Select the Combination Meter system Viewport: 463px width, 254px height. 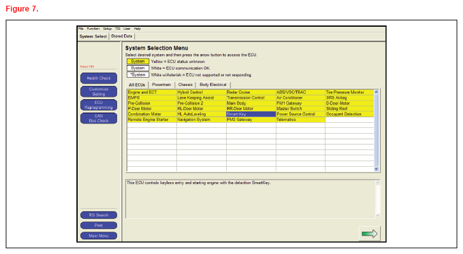click(x=152, y=114)
